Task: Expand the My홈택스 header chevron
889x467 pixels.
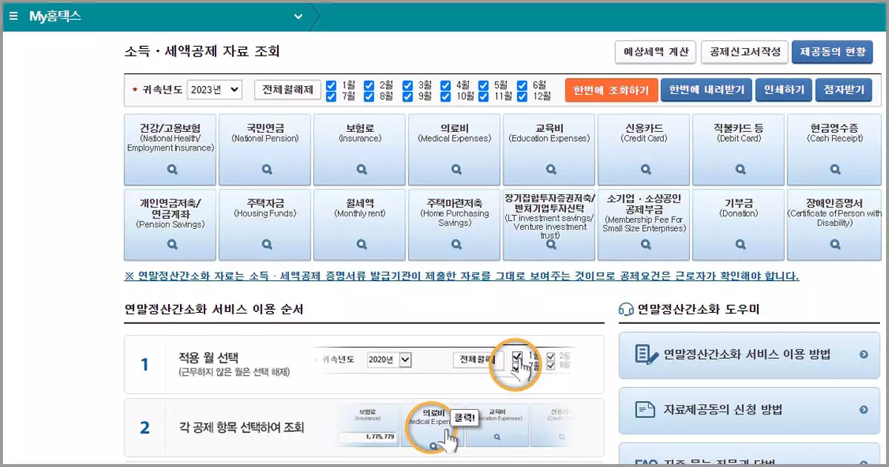Action: coord(298,15)
